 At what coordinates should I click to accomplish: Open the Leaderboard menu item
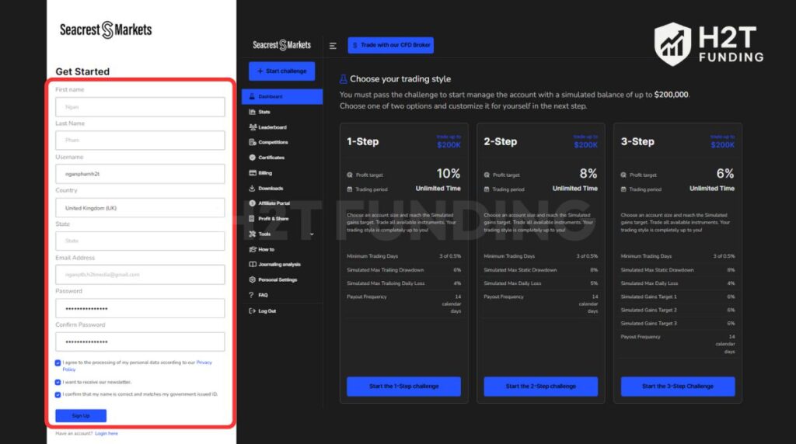pos(282,127)
